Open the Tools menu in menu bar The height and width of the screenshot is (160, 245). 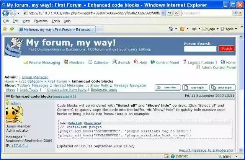point(56,21)
